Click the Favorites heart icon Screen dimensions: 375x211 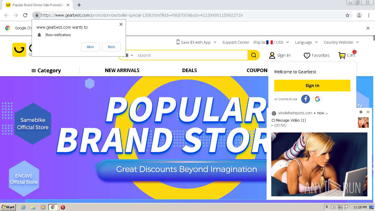(x=307, y=55)
